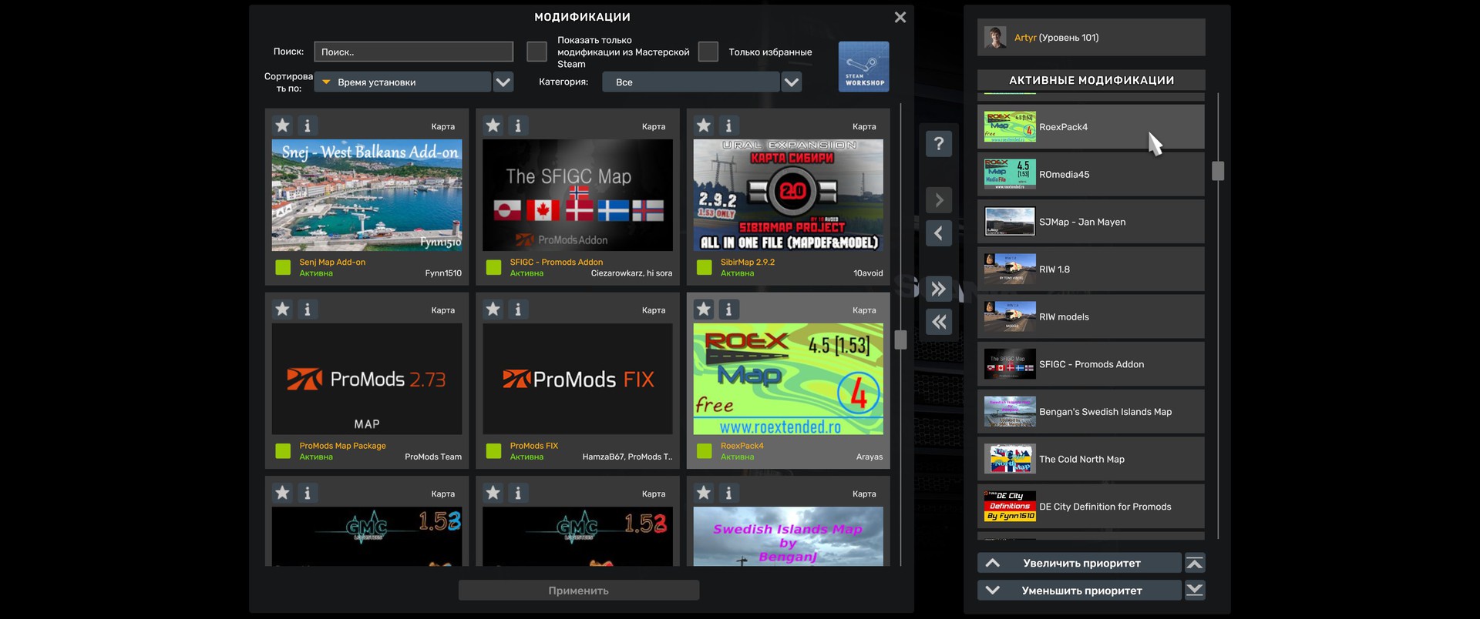Open SibirMap Ural Expansion thumbnail
This screenshot has height=619, width=1480.
[x=788, y=195]
